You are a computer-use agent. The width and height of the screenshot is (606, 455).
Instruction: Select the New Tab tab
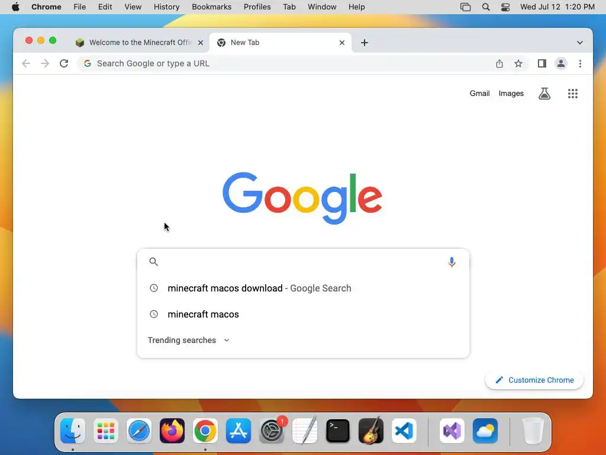click(280, 43)
